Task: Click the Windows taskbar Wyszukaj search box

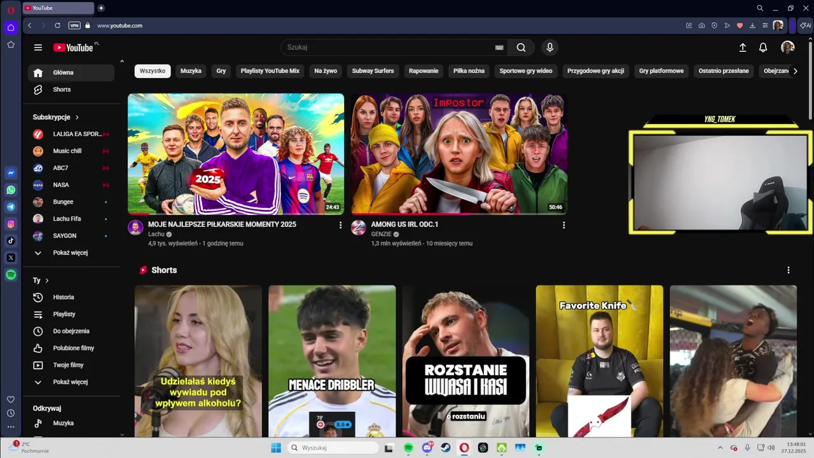Action: [332, 448]
